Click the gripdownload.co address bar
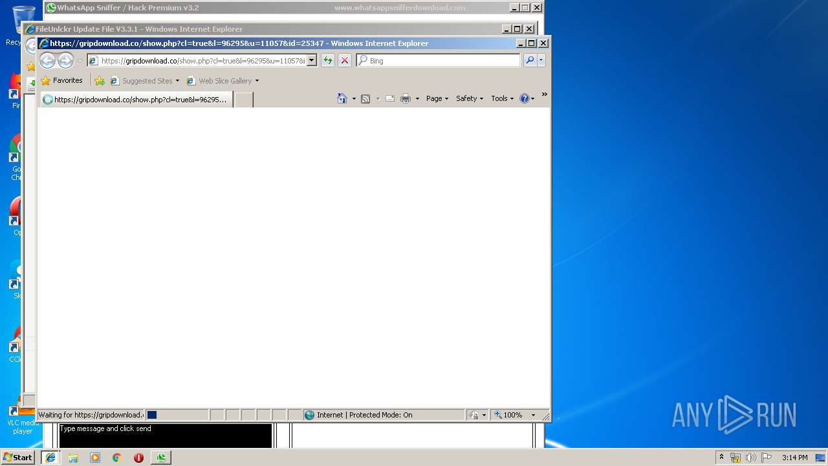828x466 pixels. (202, 61)
